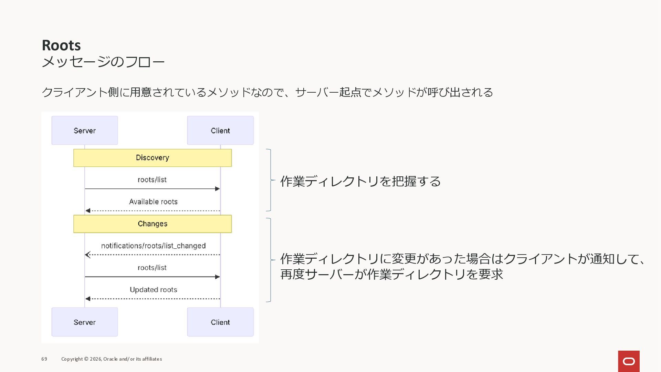
Task: Select the yellow Discovery bar
Action: (x=153, y=158)
